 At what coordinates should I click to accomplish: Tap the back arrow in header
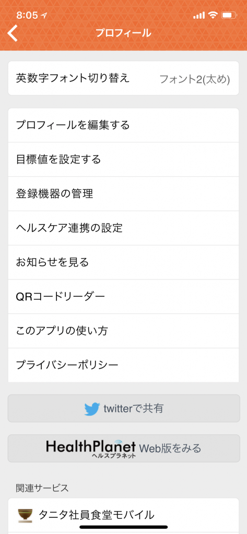(x=13, y=33)
